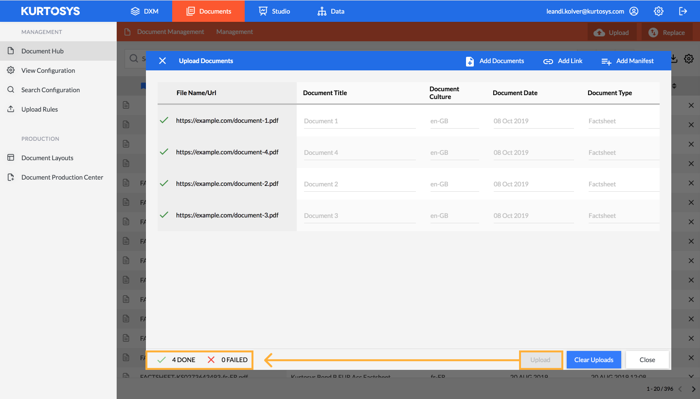Click the green checkmark for document-1.pdf

coord(164,120)
